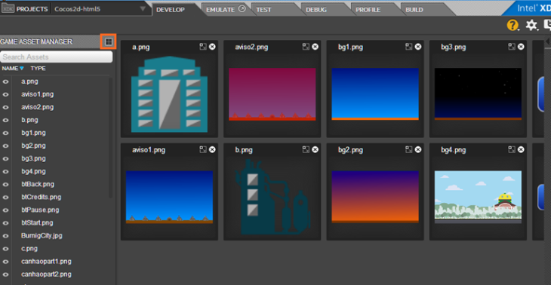551x285 pixels.
Task: Select bg4.png in the asset list
Action: coord(33,172)
